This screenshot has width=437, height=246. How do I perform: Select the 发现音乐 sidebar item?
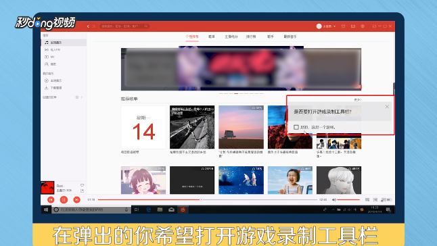coord(64,43)
